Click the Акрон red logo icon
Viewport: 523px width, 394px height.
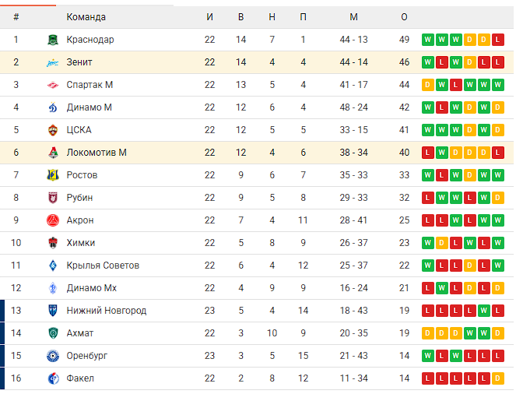click(x=53, y=220)
